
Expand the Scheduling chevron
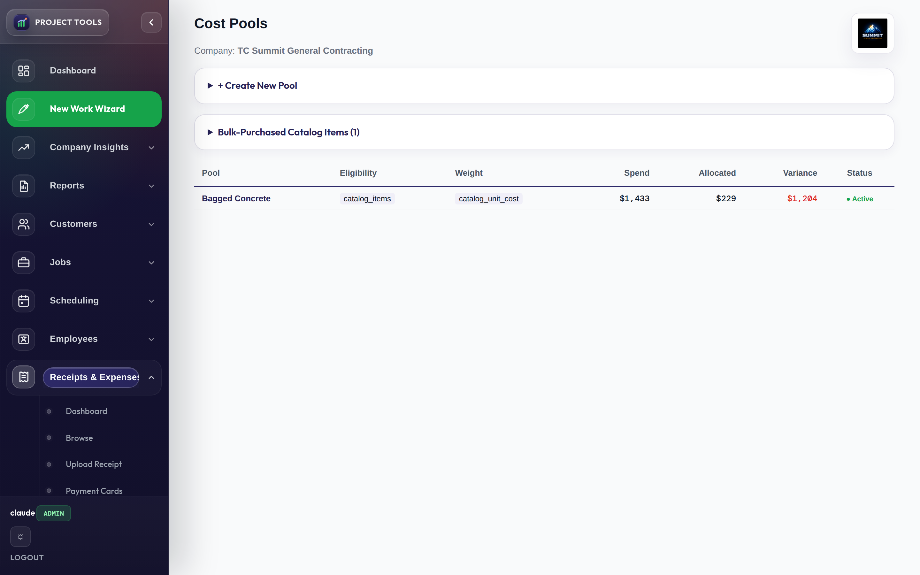point(151,301)
